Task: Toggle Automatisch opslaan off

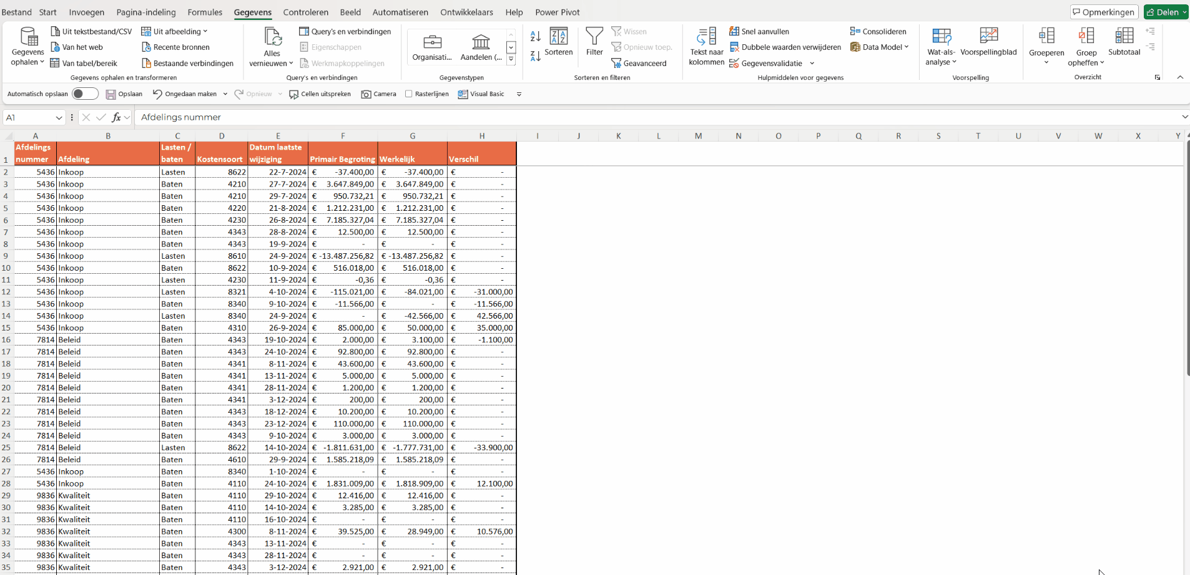Action: point(85,94)
